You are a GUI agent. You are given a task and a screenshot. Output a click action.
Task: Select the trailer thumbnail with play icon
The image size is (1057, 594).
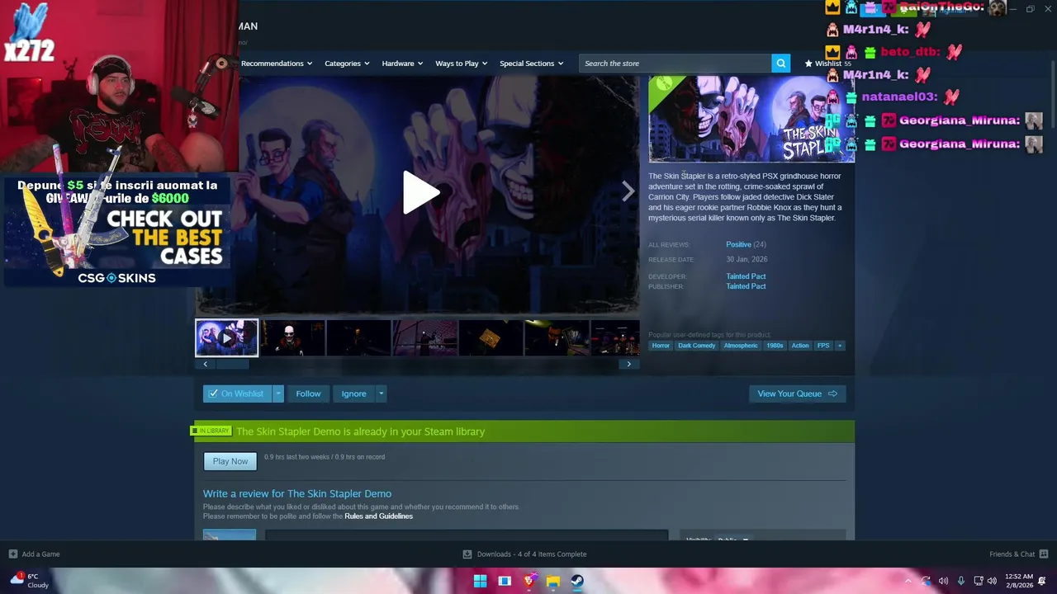tap(226, 337)
